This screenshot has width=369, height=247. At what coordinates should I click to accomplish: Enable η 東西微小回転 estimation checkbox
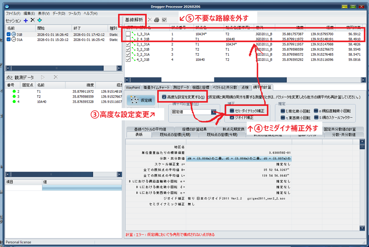point(283,118)
